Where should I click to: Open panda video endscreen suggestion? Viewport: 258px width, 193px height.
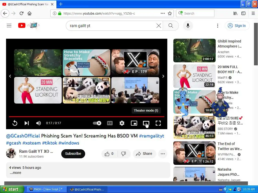pos(87,90)
